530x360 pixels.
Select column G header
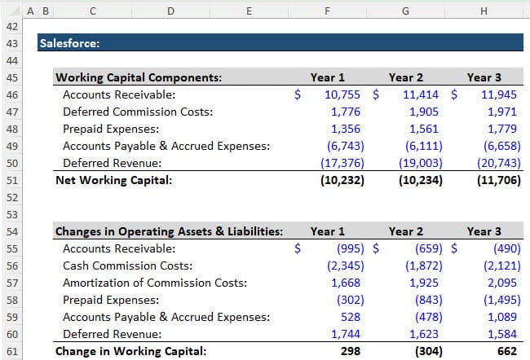(x=405, y=11)
